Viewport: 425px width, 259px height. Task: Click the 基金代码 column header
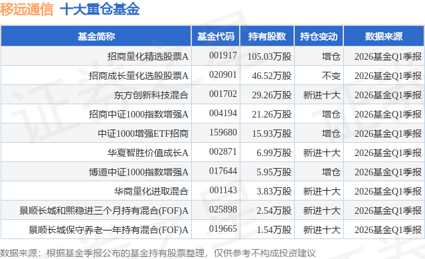click(215, 37)
